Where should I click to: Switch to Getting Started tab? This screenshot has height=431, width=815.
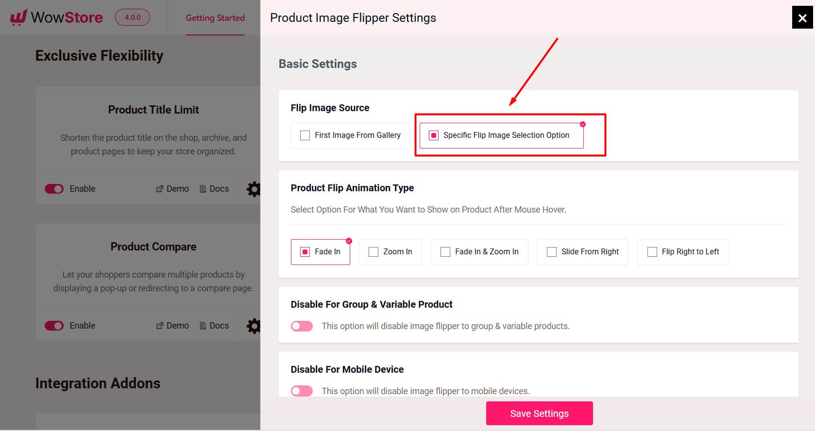215,18
